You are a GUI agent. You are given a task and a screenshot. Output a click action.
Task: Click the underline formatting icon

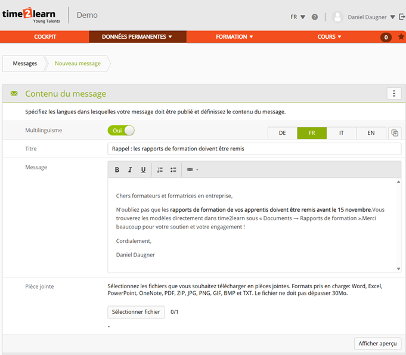click(143, 170)
